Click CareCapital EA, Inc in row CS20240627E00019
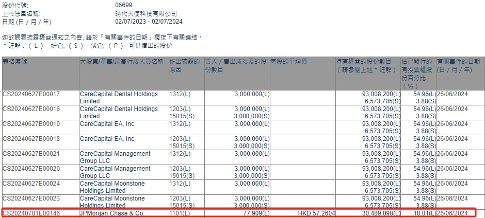 point(107,123)
